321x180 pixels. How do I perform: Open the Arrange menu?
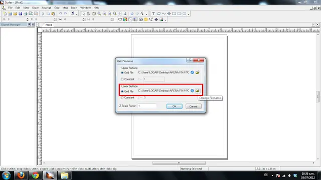[46, 8]
